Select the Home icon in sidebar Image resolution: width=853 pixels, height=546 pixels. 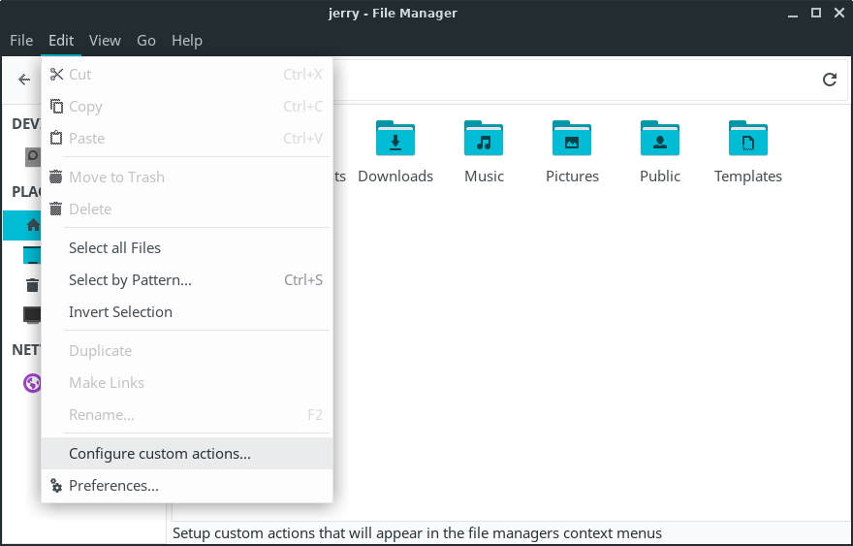click(x=32, y=226)
